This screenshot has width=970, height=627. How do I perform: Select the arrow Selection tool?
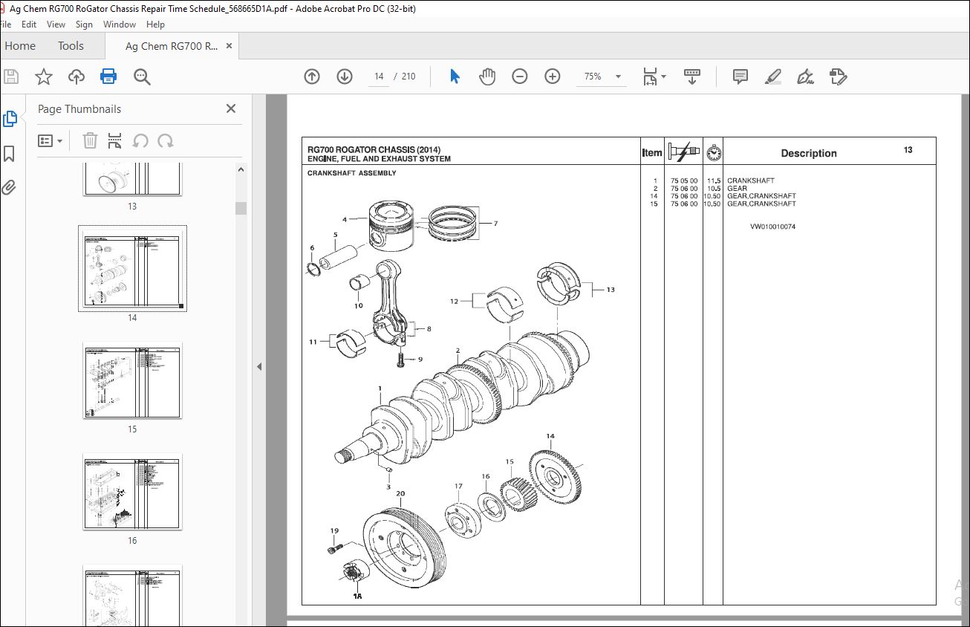click(455, 77)
